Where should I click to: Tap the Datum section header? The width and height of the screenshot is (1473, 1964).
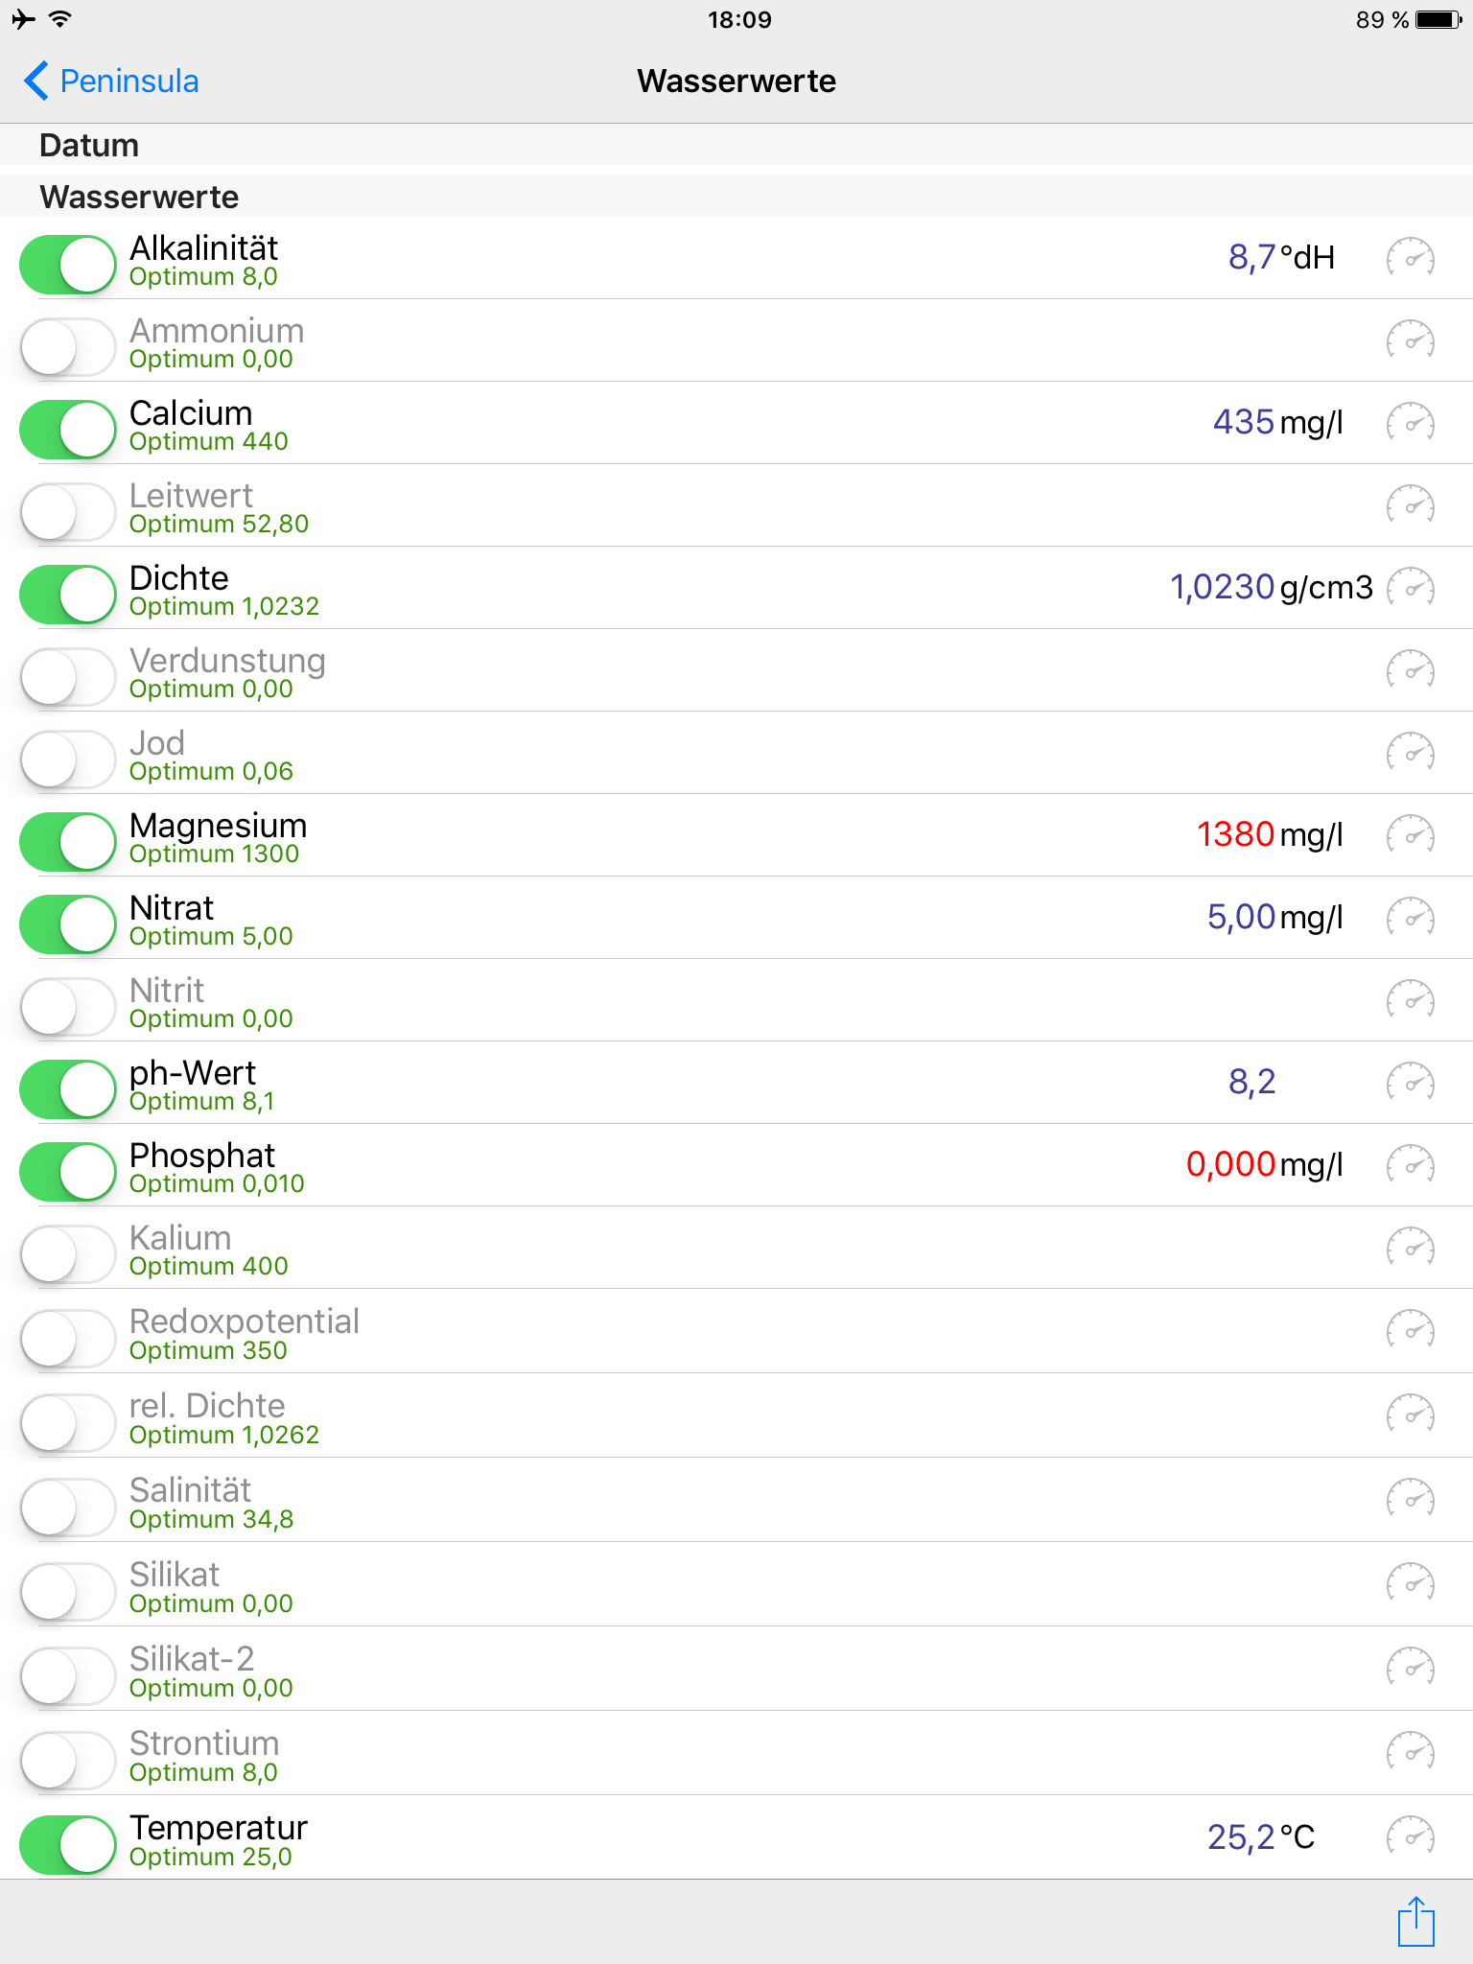click(89, 146)
